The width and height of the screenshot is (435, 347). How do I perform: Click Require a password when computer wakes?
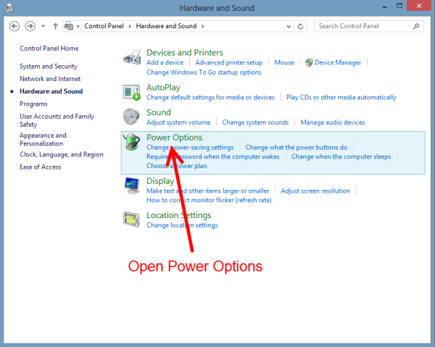coord(212,156)
